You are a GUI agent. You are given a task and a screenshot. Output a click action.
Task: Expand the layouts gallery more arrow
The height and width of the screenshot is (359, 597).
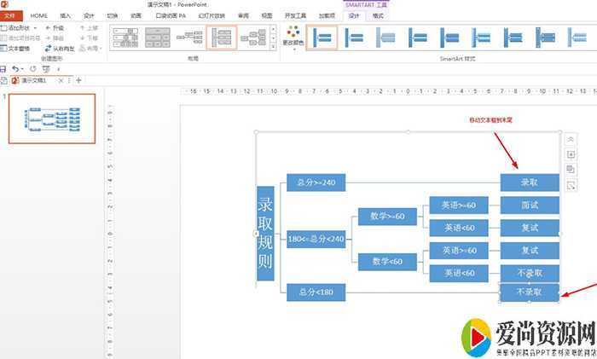[x=271, y=47]
